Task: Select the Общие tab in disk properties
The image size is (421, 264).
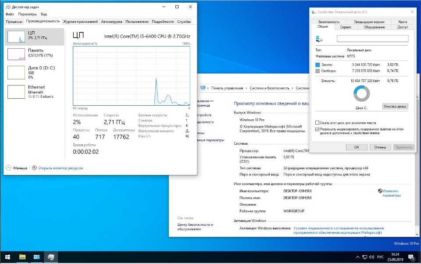Action: click(x=322, y=27)
